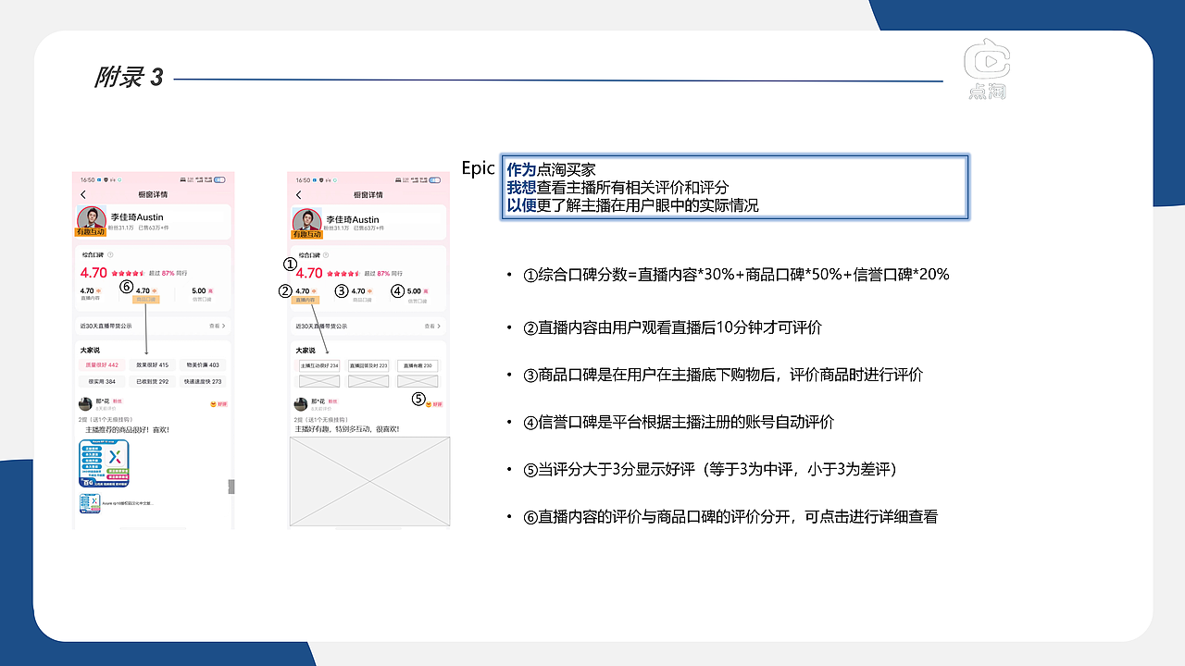
Task: Click bullet text starting ⑥直播内容的评价
Action: pyautogui.click(x=730, y=517)
